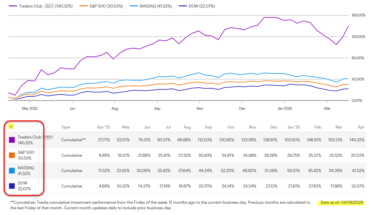Image resolution: width=371 pixels, height=215 pixels.
Task: Click the highlighted Date as of 04/09/2026
Action: click(x=342, y=202)
